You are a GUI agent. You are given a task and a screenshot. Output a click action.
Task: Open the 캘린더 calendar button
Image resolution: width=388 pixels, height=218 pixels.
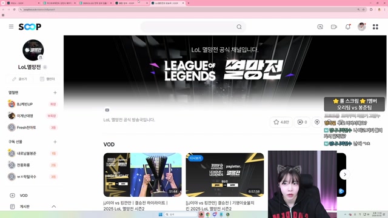pyautogui.click(x=47, y=79)
